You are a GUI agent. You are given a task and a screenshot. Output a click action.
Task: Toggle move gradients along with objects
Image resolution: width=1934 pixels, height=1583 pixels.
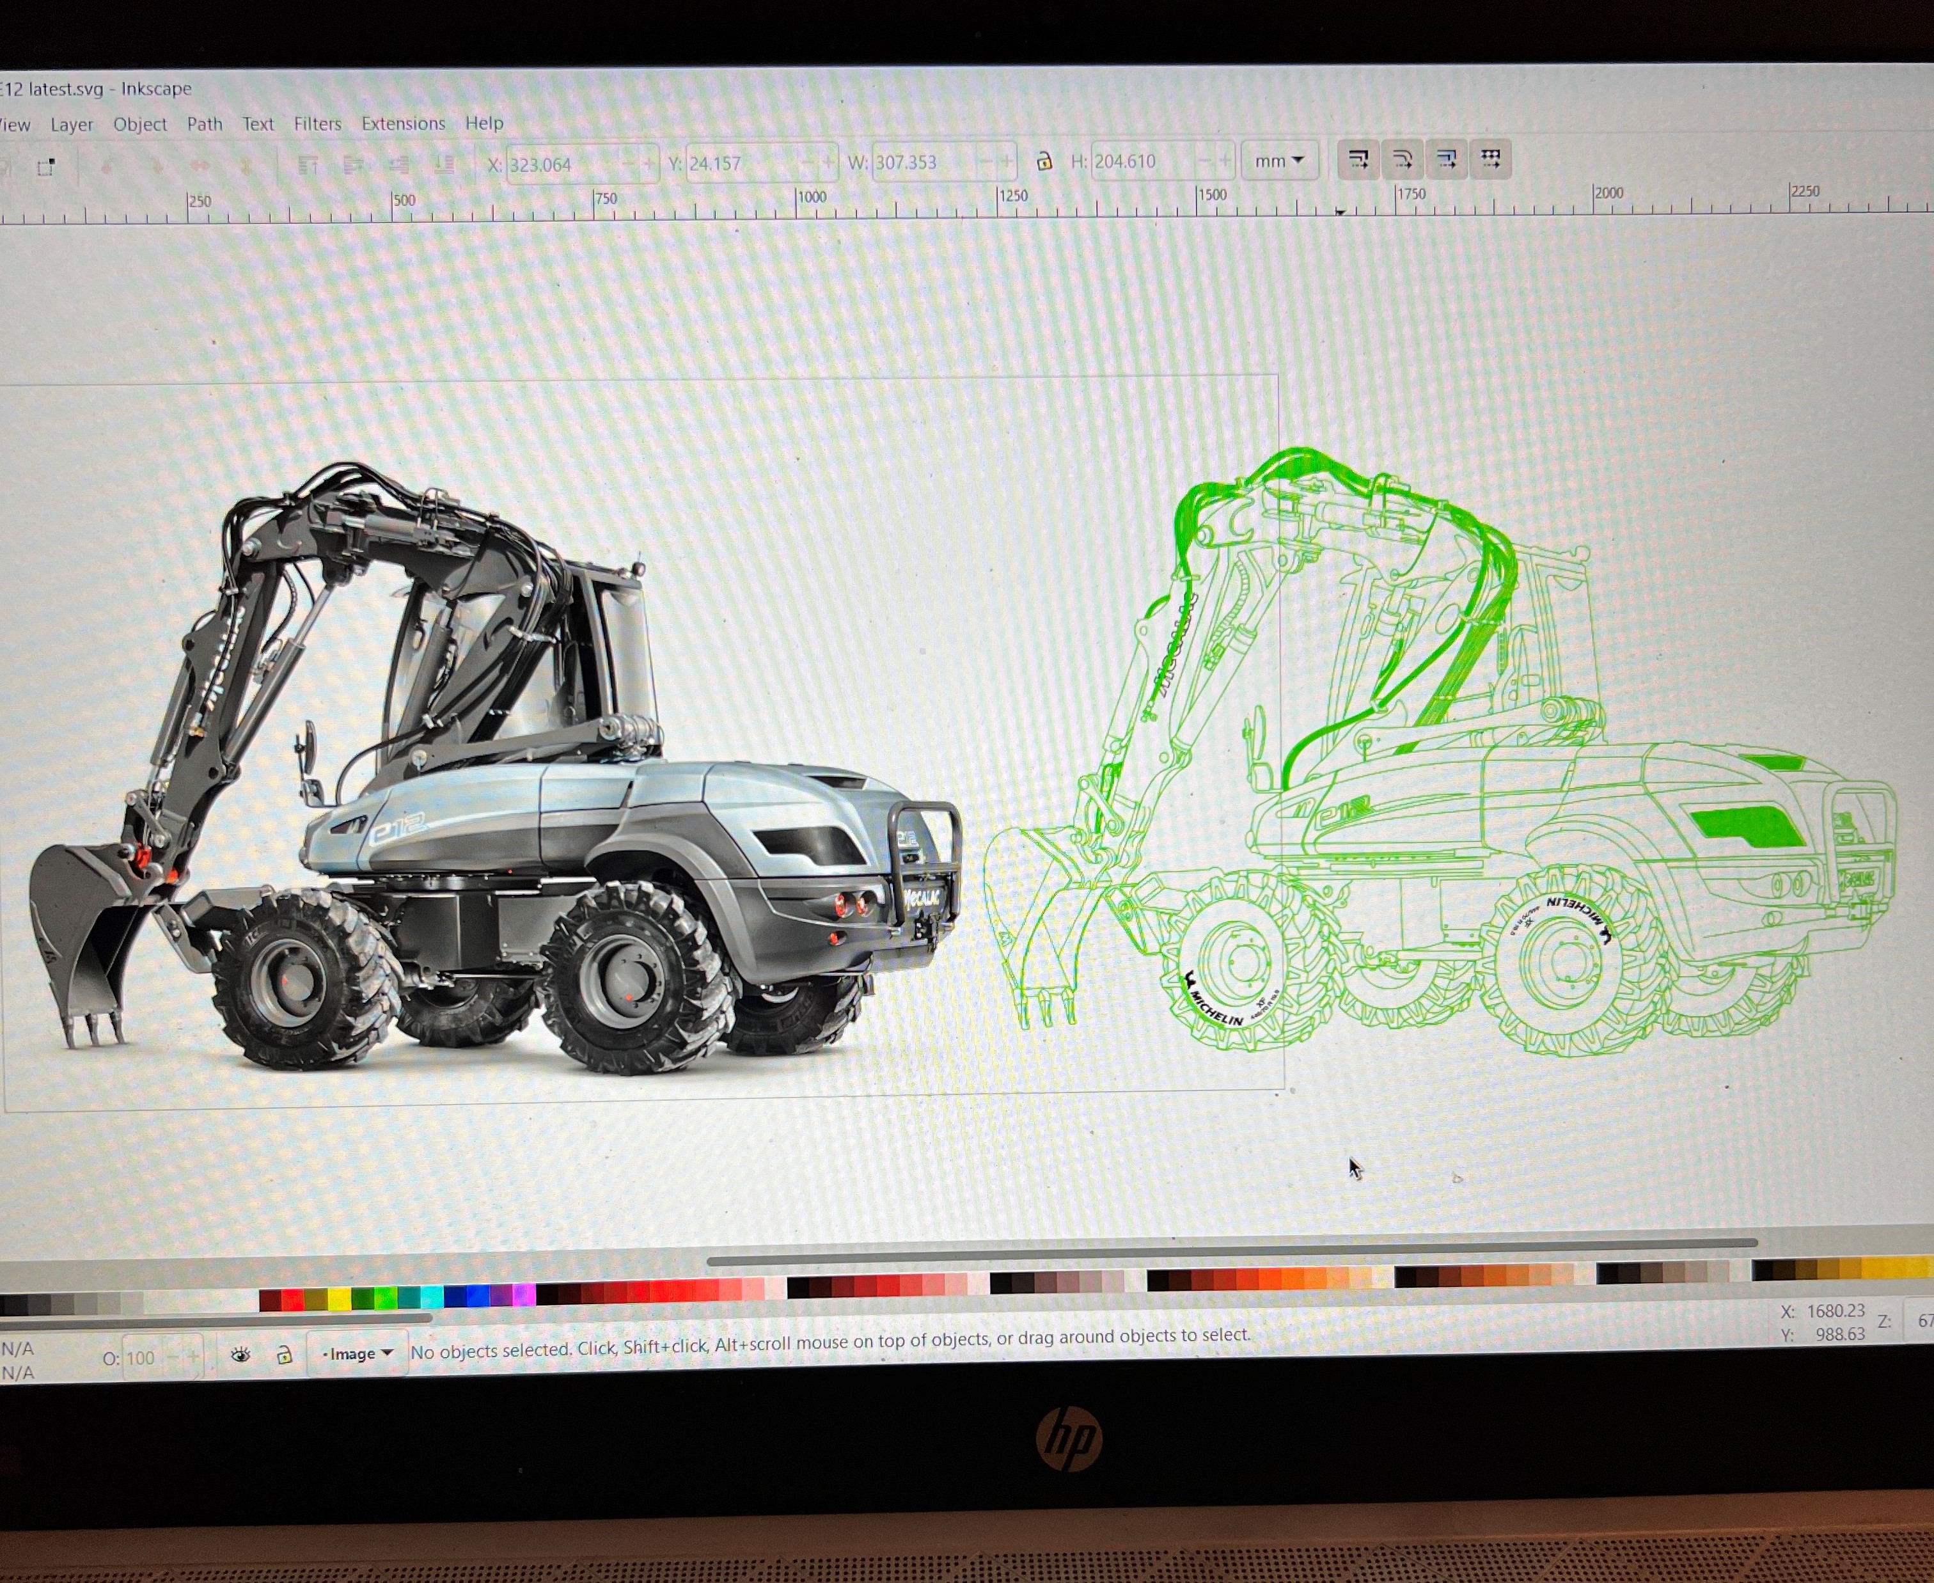click(x=1446, y=159)
